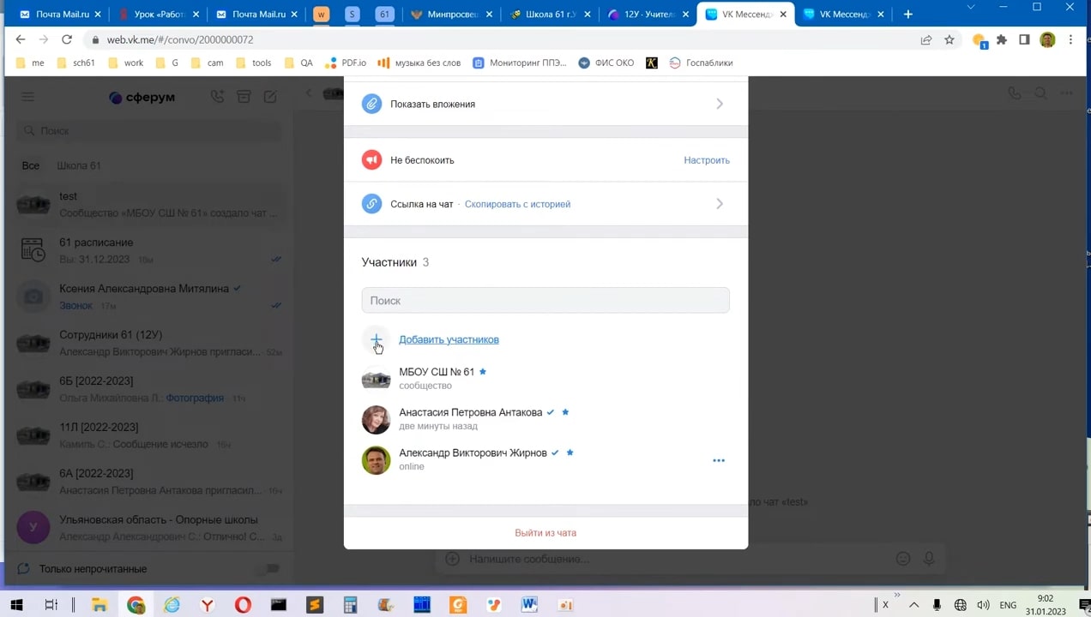Open Microsoft Word from the taskbar
Viewport: 1091px width, 617px height.
coord(529,605)
